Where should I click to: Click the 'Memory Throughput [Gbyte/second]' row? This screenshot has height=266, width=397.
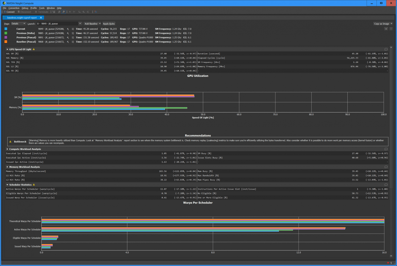[x=101, y=171]
